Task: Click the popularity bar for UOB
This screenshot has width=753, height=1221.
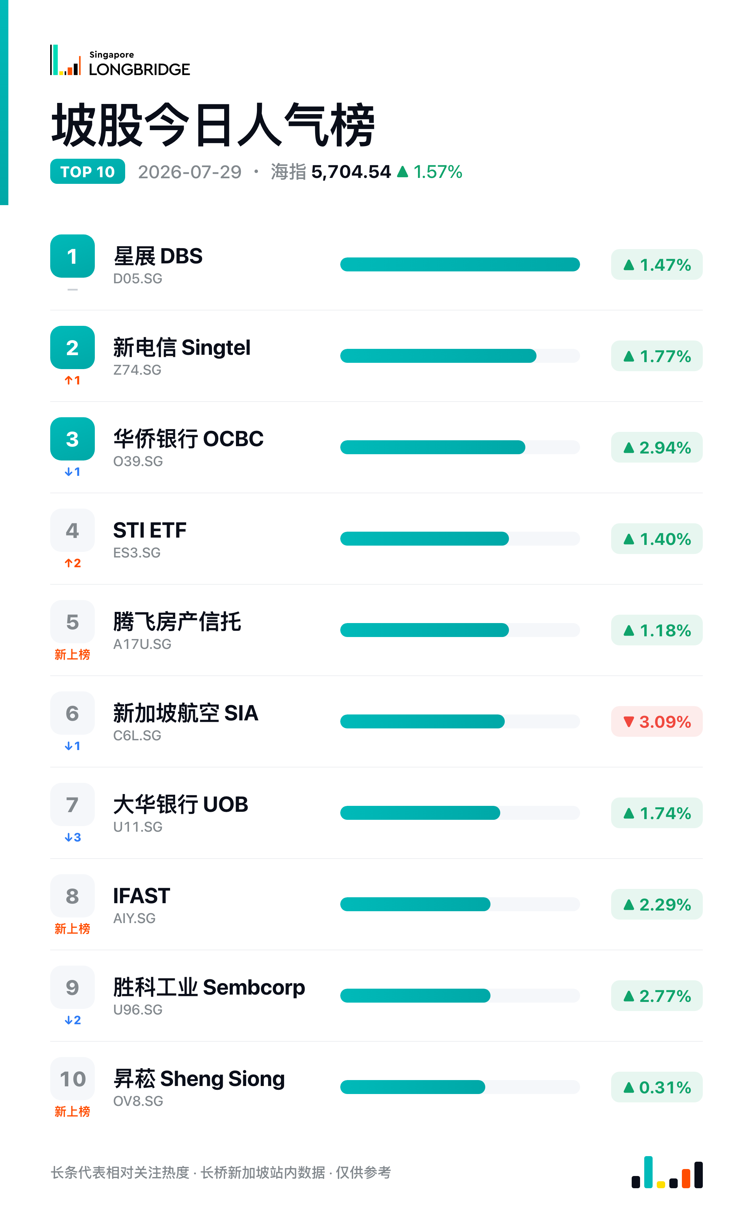Action: (x=460, y=813)
